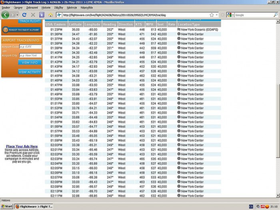Screen dimensions: 280x210
Task: Click the FlightAware site favicon in address bar
Action: click(59, 15)
